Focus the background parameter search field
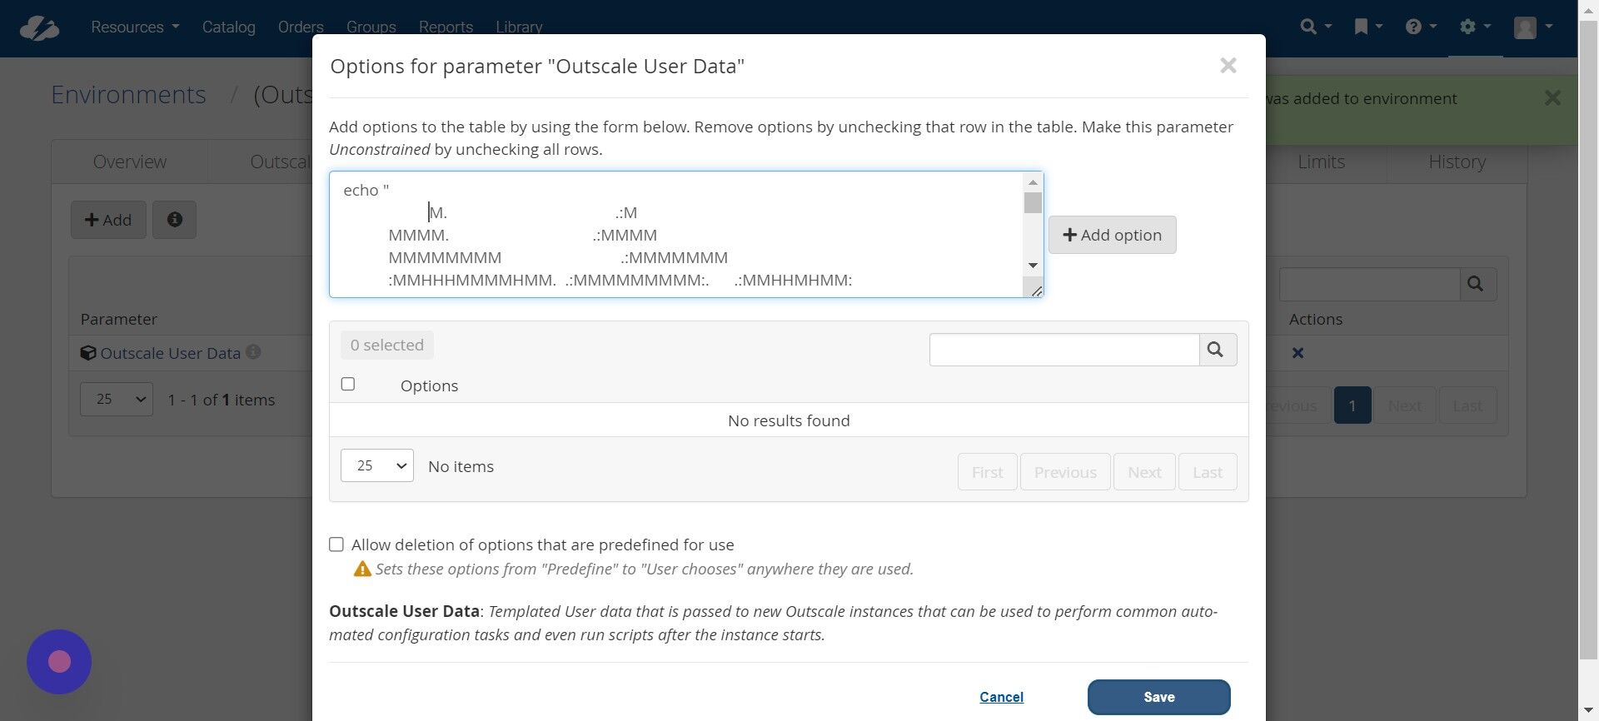Viewport: 1599px width, 721px height. click(1369, 284)
